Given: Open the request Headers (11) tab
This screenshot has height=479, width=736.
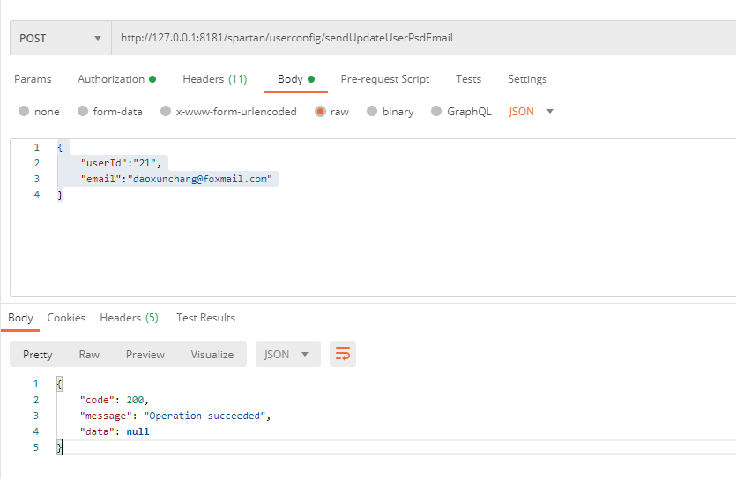Looking at the screenshot, I should (214, 79).
